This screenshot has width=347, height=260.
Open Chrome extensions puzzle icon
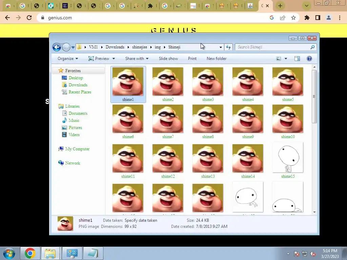tap(307, 18)
